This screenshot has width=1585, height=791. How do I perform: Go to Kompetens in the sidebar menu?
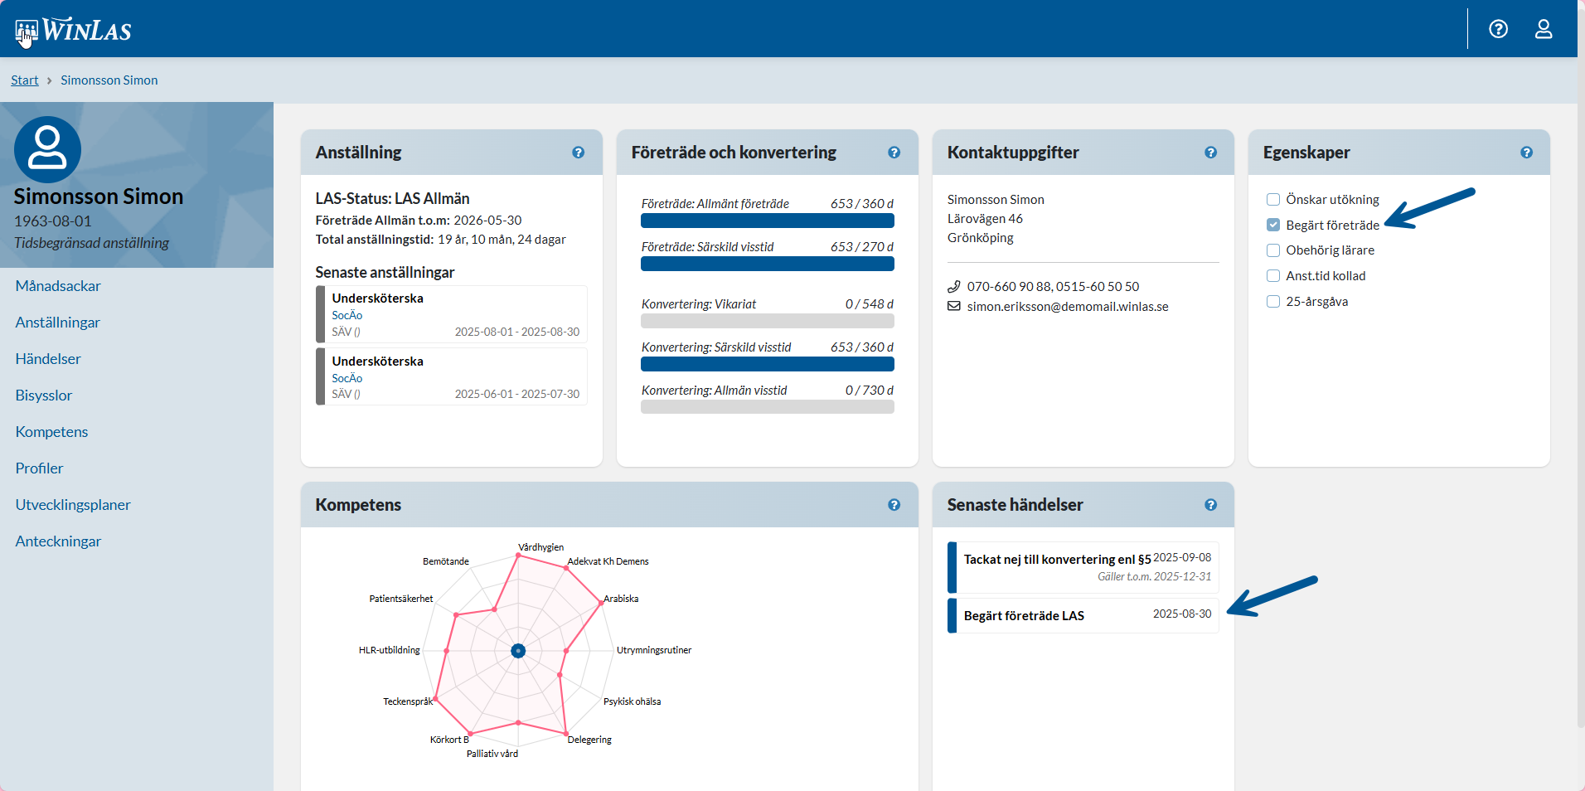tap(51, 432)
